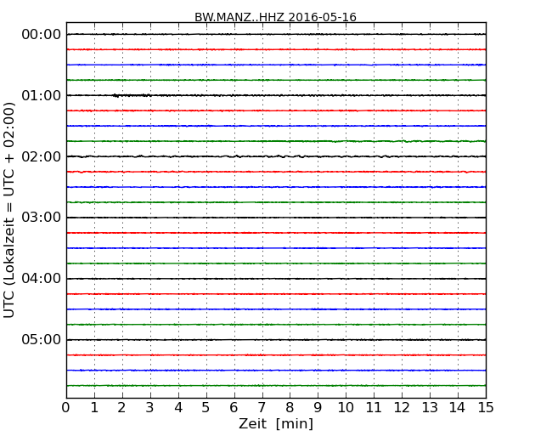The width and height of the screenshot is (552, 442).
Task: Click the black seismic trace at 04:00
Action: pyautogui.click(x=276, y=279)
